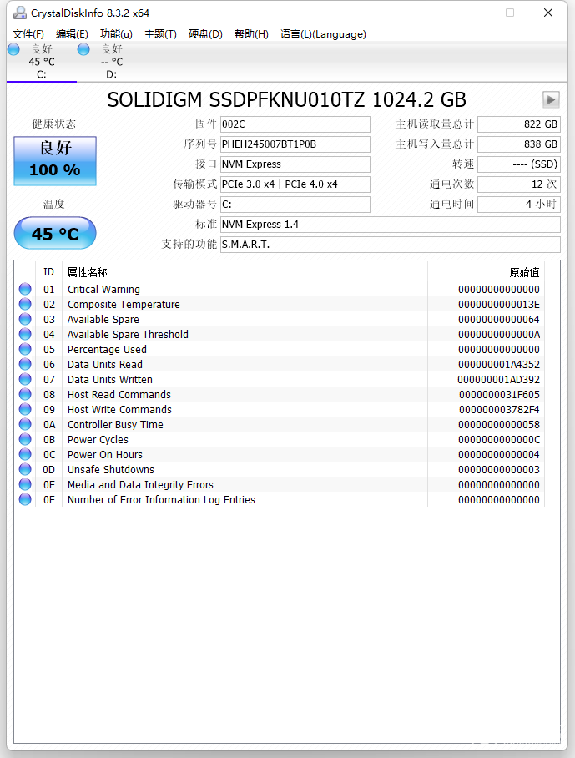Image resolution: width=575 pixels, height=758 pixels.
Task: Click the power on count field 12 次
Action: coord(519,184)
